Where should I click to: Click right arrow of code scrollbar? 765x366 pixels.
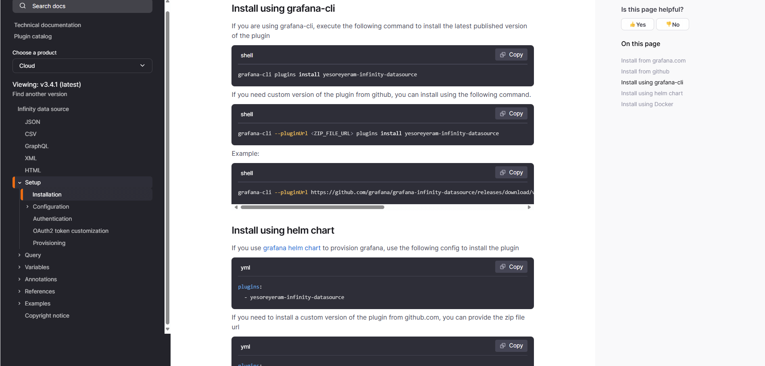click(529, 207)
